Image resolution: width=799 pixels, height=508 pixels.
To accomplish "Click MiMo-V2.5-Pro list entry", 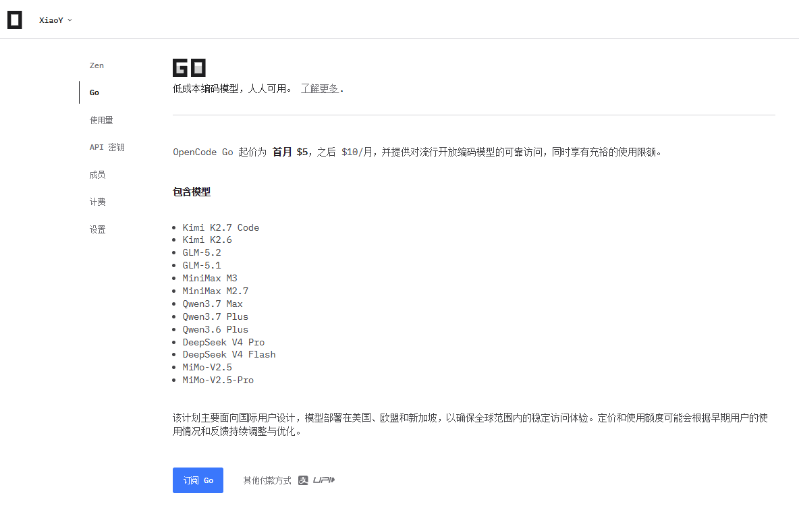I will click(x=218, y=380).
